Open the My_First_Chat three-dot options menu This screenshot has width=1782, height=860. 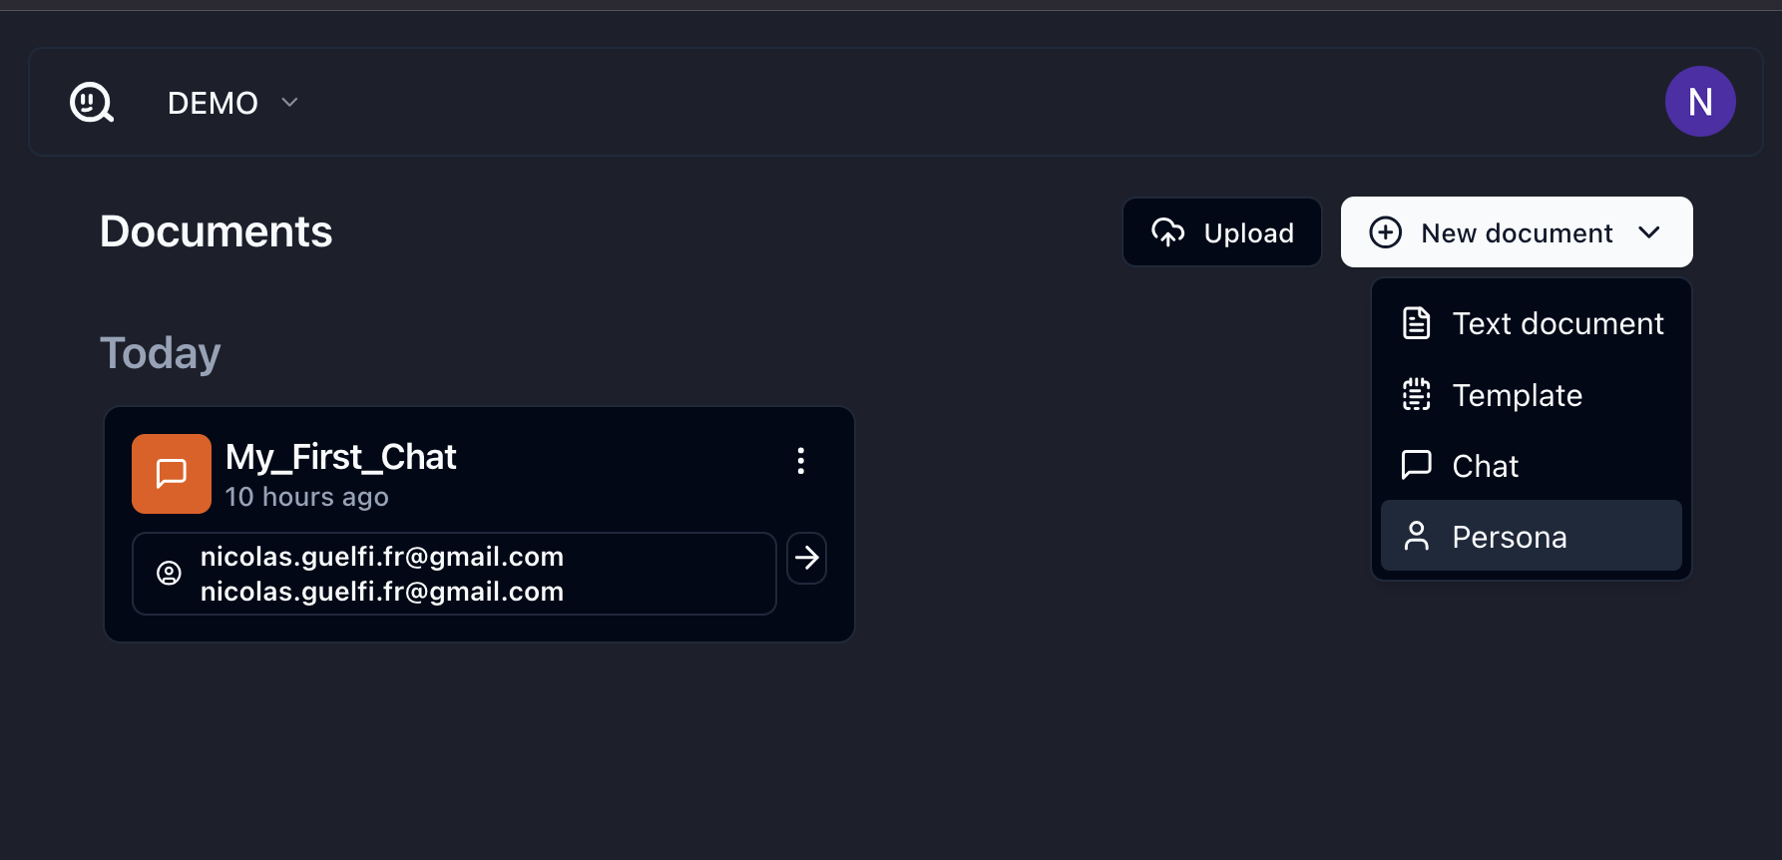point(800,461)
